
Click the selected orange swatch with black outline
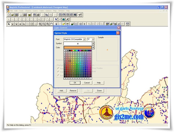[x=70, y=61]
